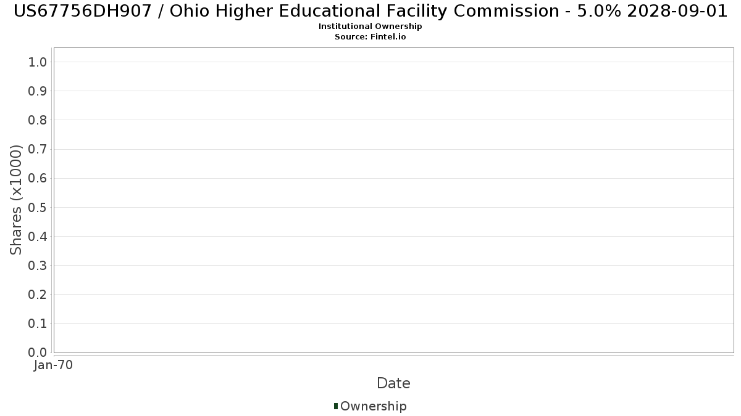Select the 0.6 y-axis tick label

click(38, 178)
